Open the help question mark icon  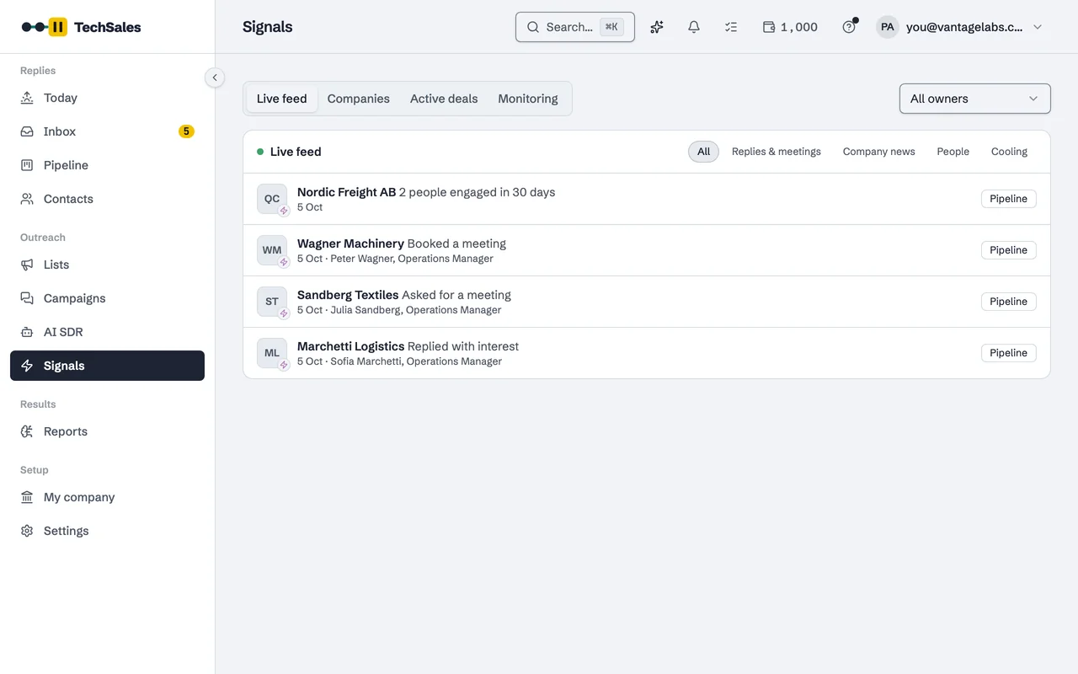tap(849, 27)
